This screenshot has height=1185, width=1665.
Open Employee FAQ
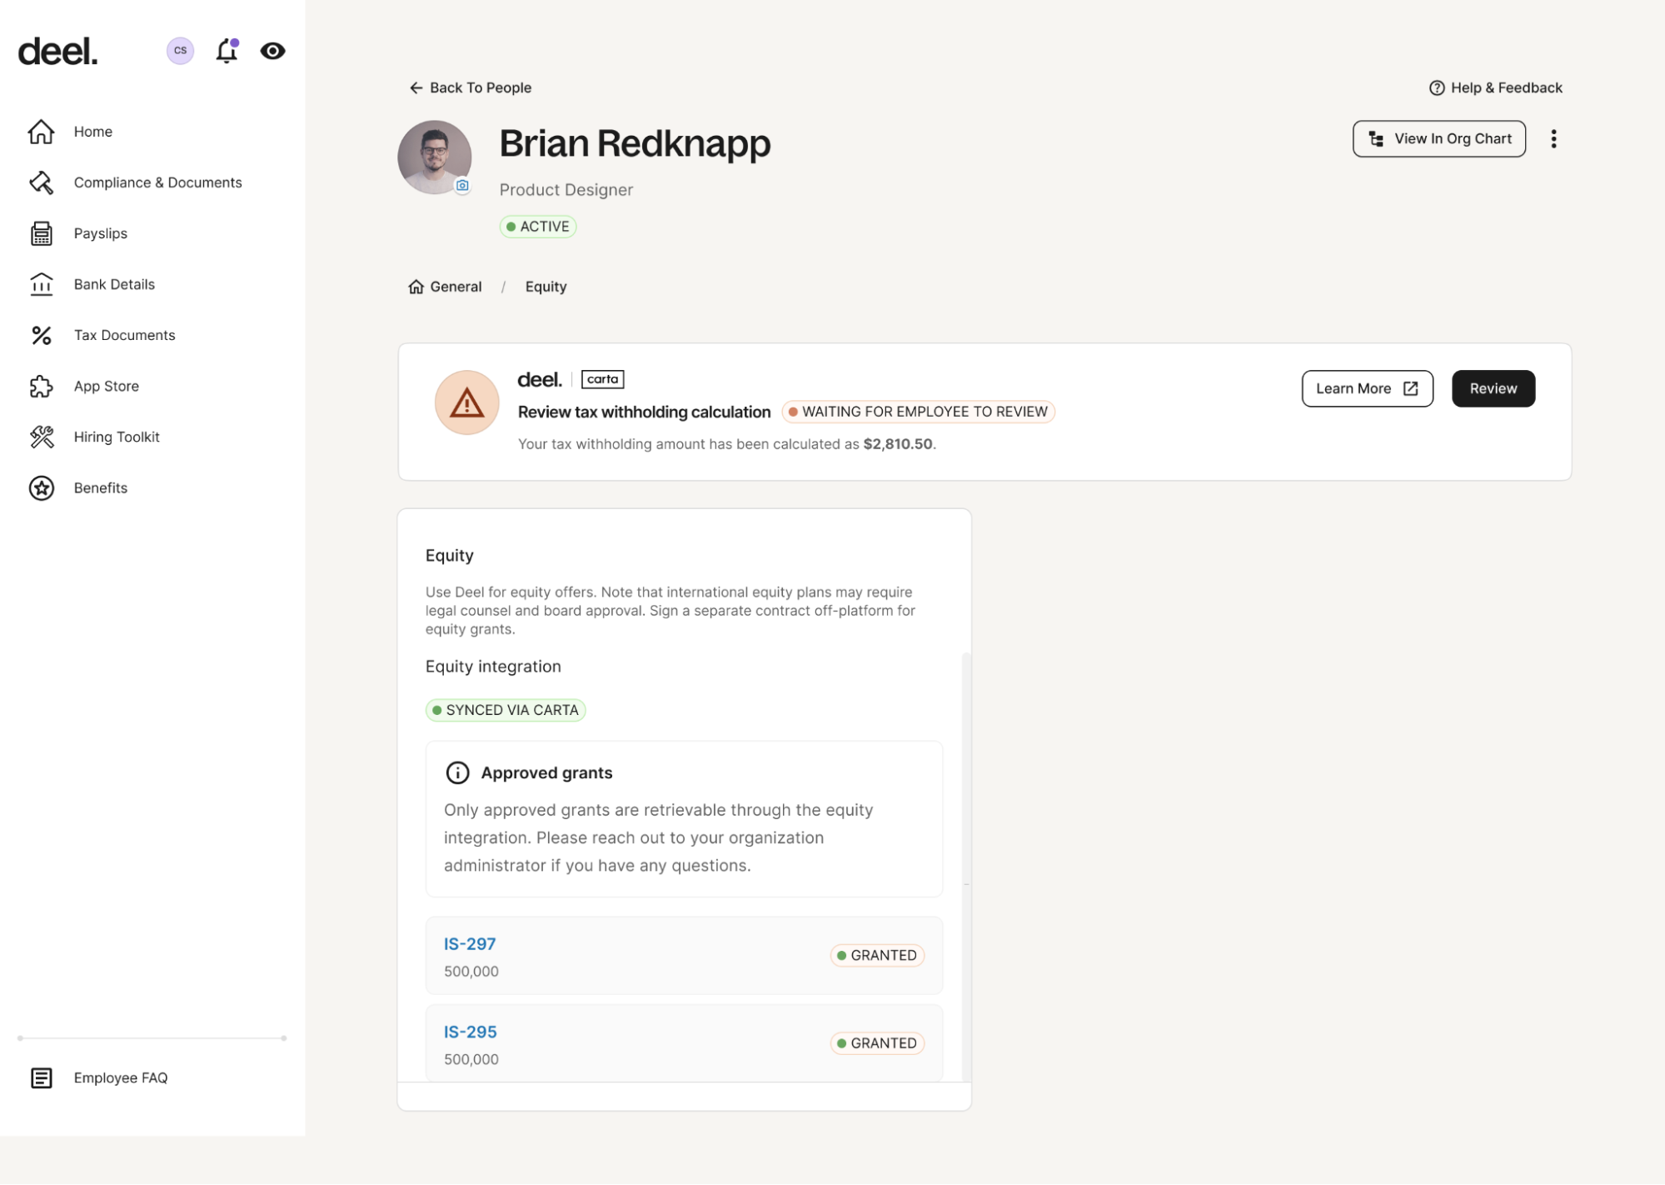(x=121, y=1077)
